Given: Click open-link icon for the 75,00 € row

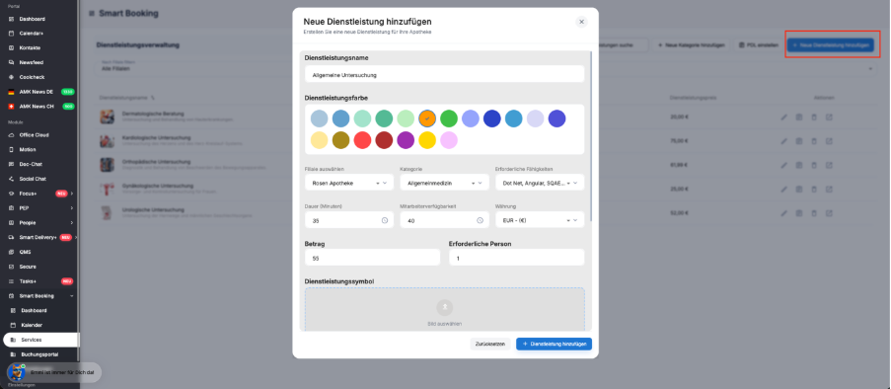Looking at the screenshot, I should click(x=829, y=140).
